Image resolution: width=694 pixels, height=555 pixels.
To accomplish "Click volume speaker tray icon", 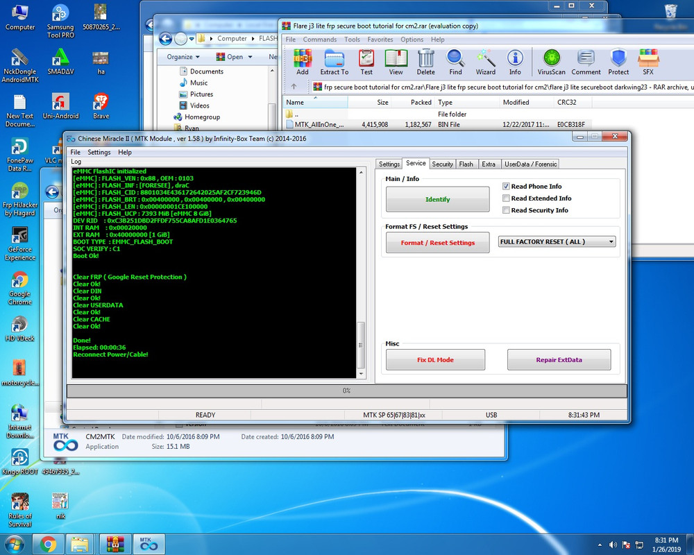I will [x=613, y=545].
